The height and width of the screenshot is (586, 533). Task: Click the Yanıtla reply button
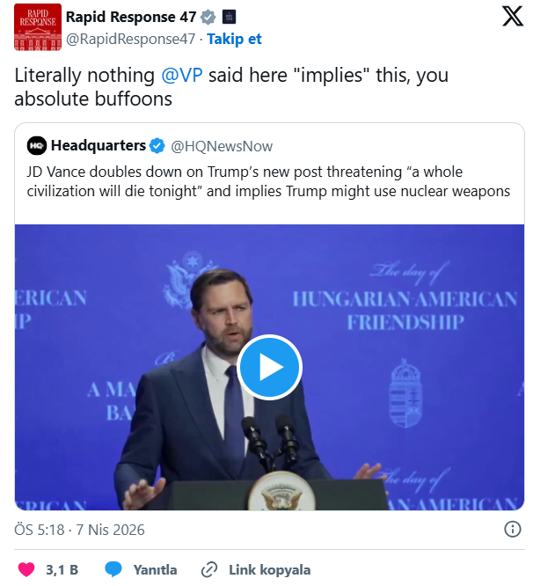155,569
